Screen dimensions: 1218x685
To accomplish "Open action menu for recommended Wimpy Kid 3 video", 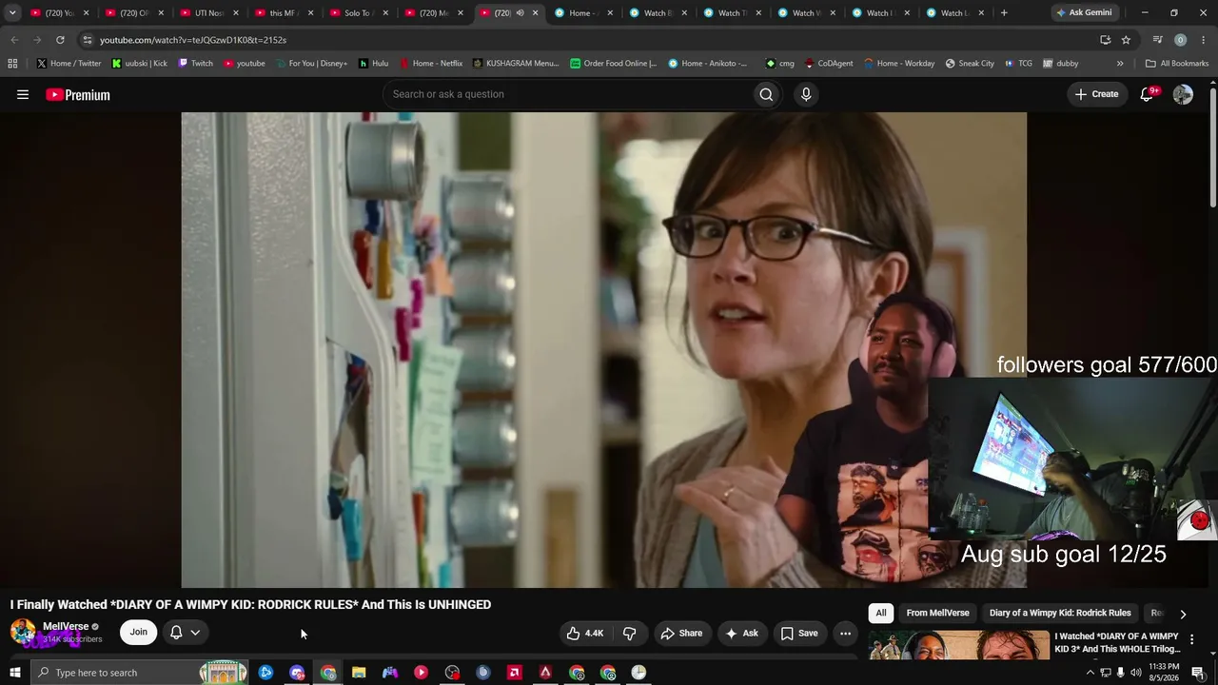I will [1191, 640].
